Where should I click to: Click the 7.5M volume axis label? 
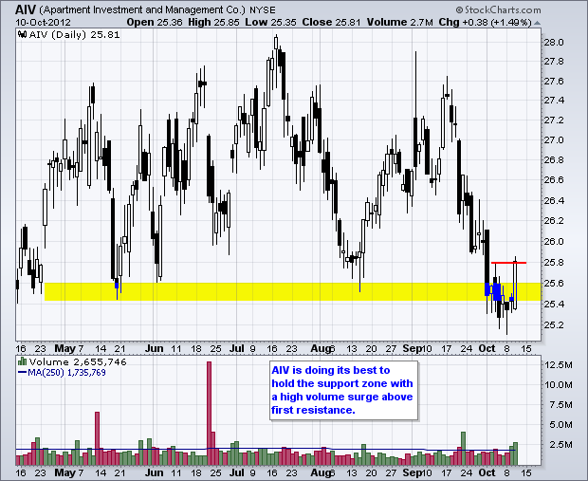561,405
